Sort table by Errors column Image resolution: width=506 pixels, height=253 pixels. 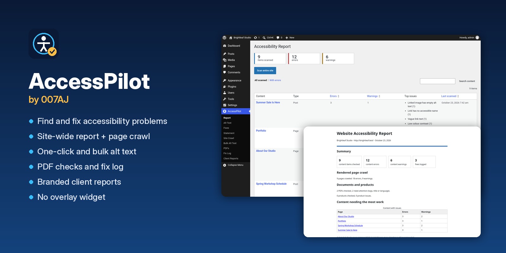pos(334,96)
